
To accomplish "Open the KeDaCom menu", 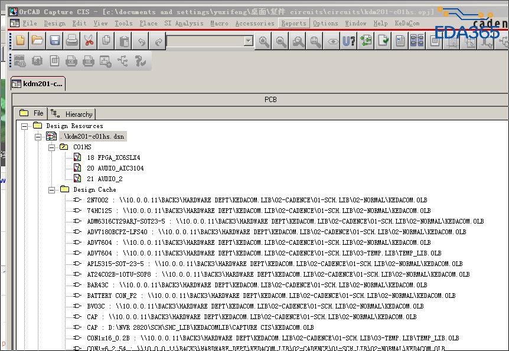I will click(x=407, y=24).
